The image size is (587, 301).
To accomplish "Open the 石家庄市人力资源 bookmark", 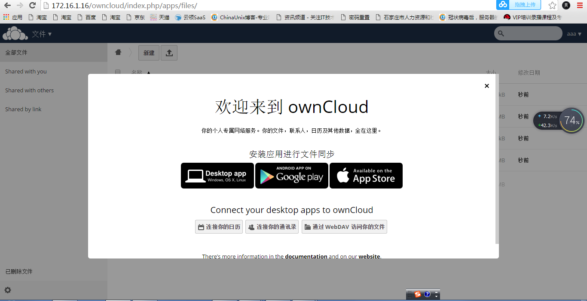I will point(405,18).
